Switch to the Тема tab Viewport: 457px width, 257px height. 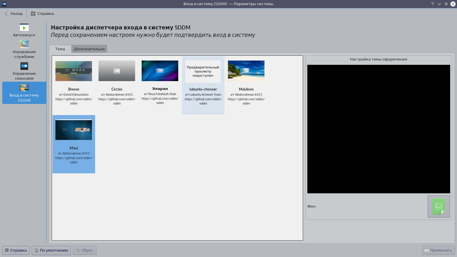click(x=60, y=49)
